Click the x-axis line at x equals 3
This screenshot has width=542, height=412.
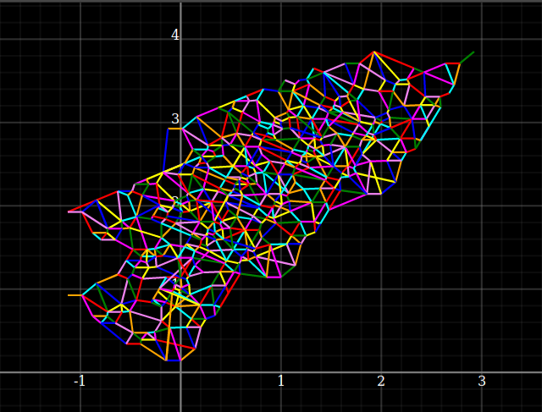point(482,372)
